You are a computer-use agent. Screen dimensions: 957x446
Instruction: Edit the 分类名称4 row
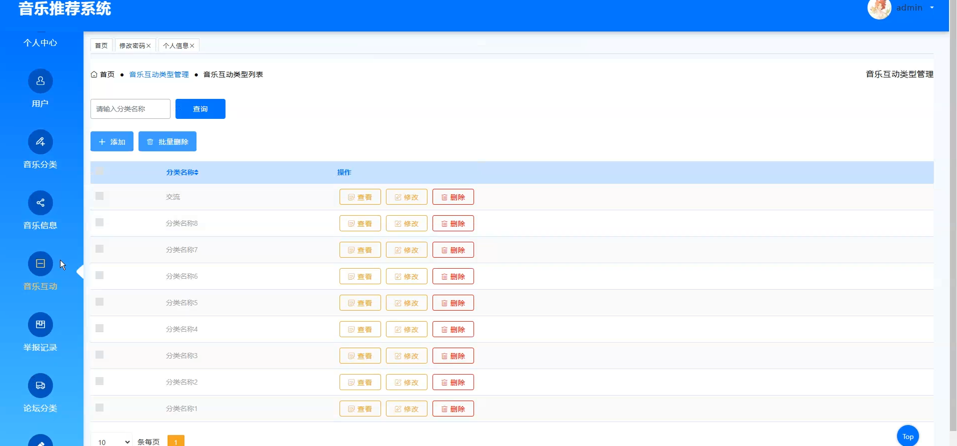[x=406, y=329]
